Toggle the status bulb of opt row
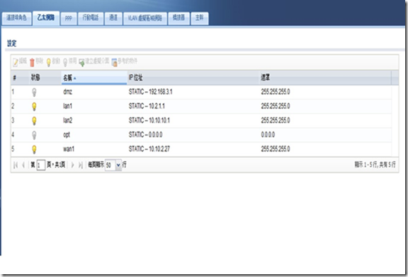This screenshot has height=277, width=408. (x=34, y=135)
